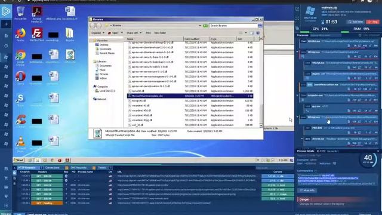Click the process filter input field
This screenshot has height=215, width=382.
click(326, 35)
